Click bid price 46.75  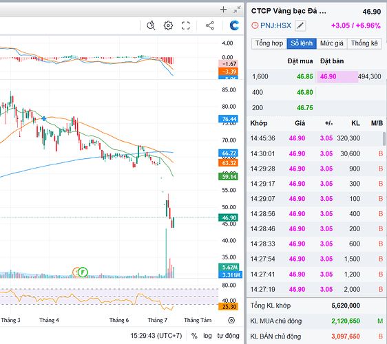(305, 108)
